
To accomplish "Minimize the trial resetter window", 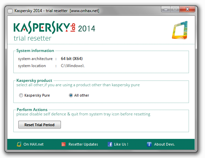I will coord(166,9).
